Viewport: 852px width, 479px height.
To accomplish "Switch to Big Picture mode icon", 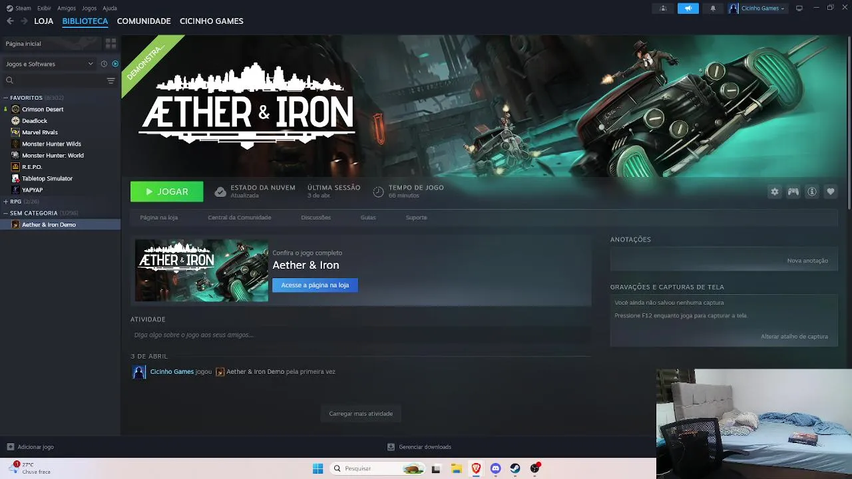I will point(799,9).
